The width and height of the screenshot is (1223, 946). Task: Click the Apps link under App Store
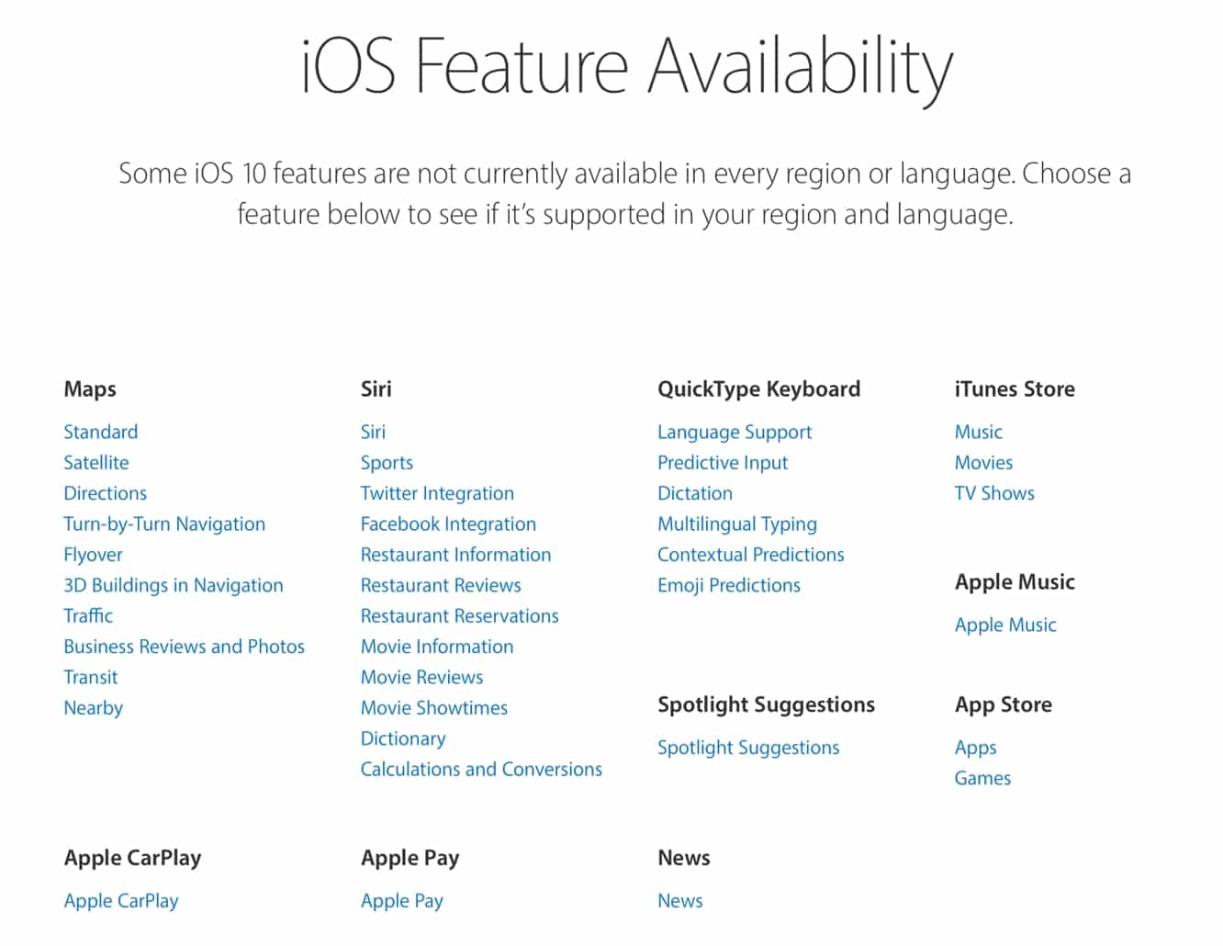[975, 748]
